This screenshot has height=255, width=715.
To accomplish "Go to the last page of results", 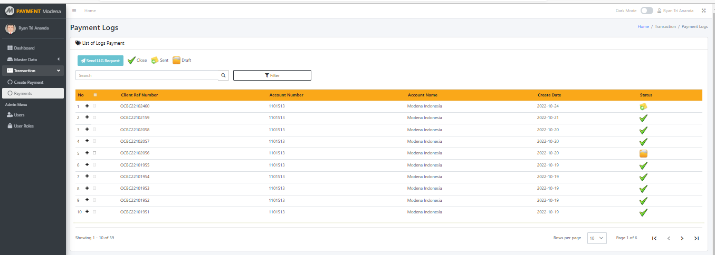I will pos(696,238).
